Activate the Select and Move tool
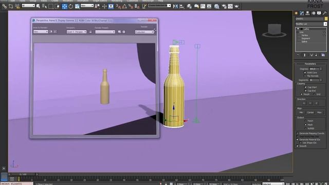Image resolution: width=329 pixels, height=185 pixels. coord(64,6)
